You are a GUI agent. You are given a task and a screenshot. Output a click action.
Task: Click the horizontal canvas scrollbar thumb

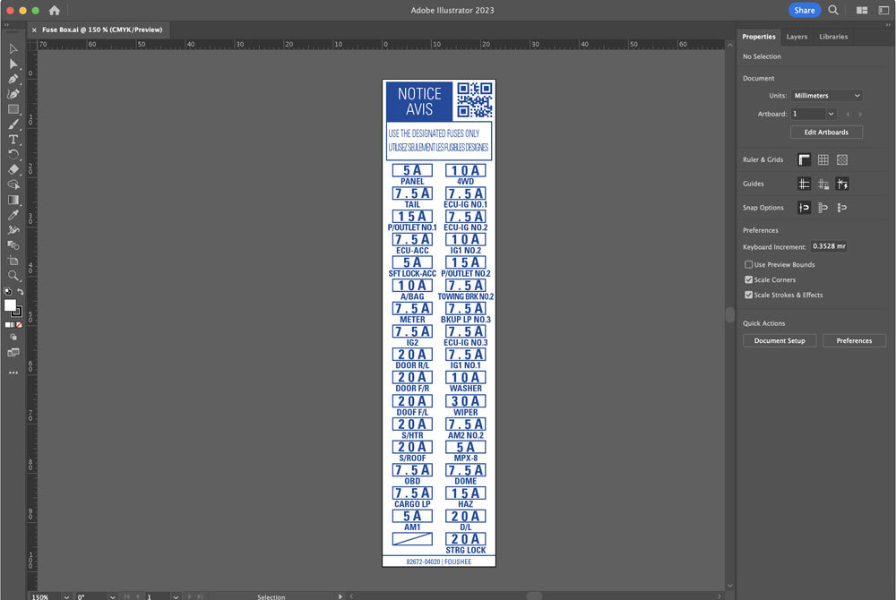click(x=534, y=596)
